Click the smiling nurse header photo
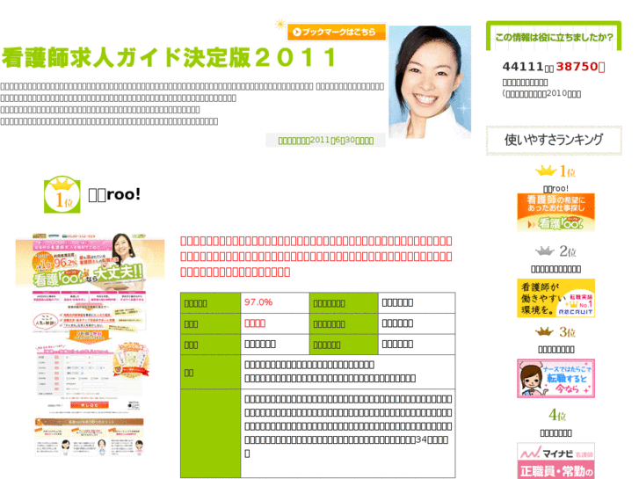 (430, 83)
